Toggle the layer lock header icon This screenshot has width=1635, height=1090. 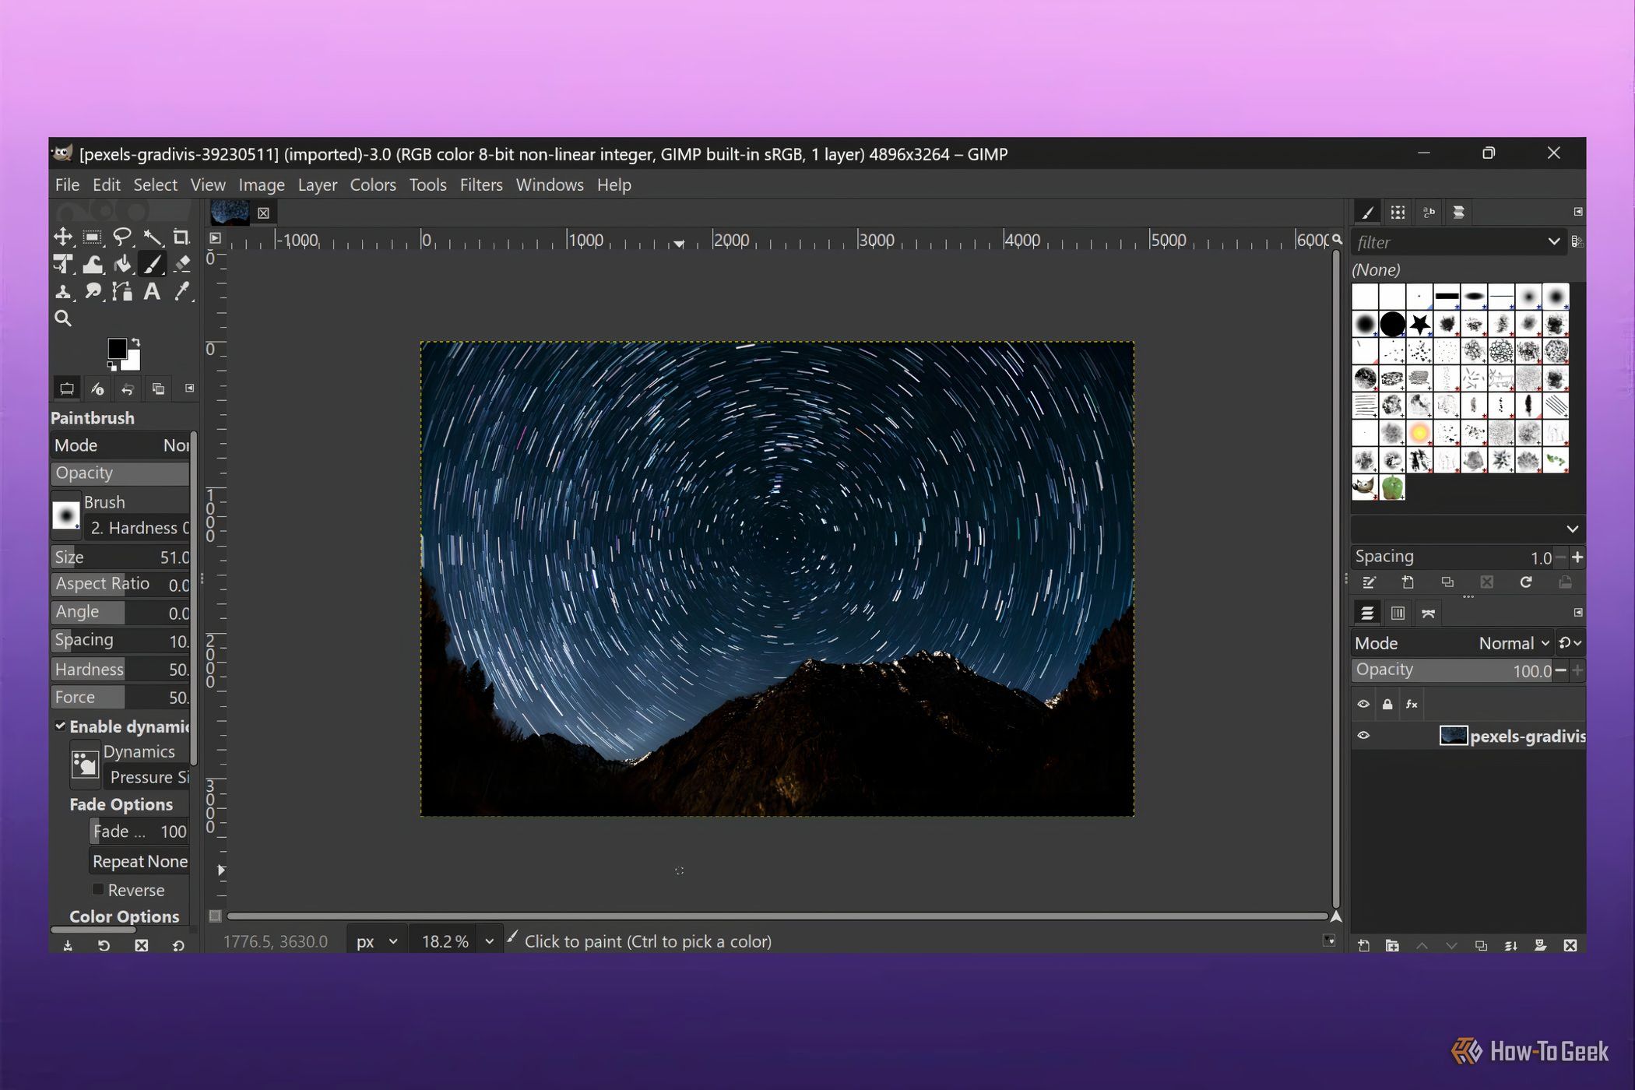pos(1387,705)
